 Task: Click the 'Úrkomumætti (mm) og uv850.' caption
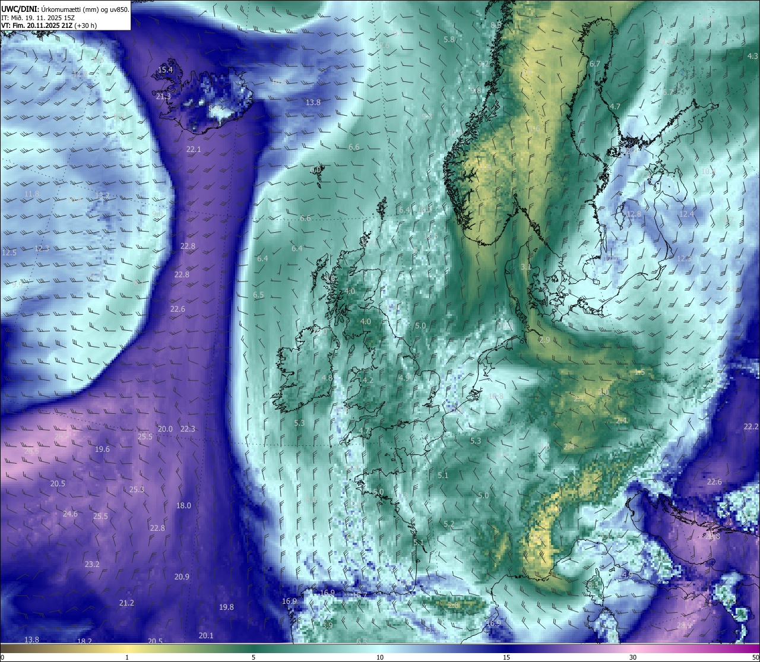[x=85, y=8]
